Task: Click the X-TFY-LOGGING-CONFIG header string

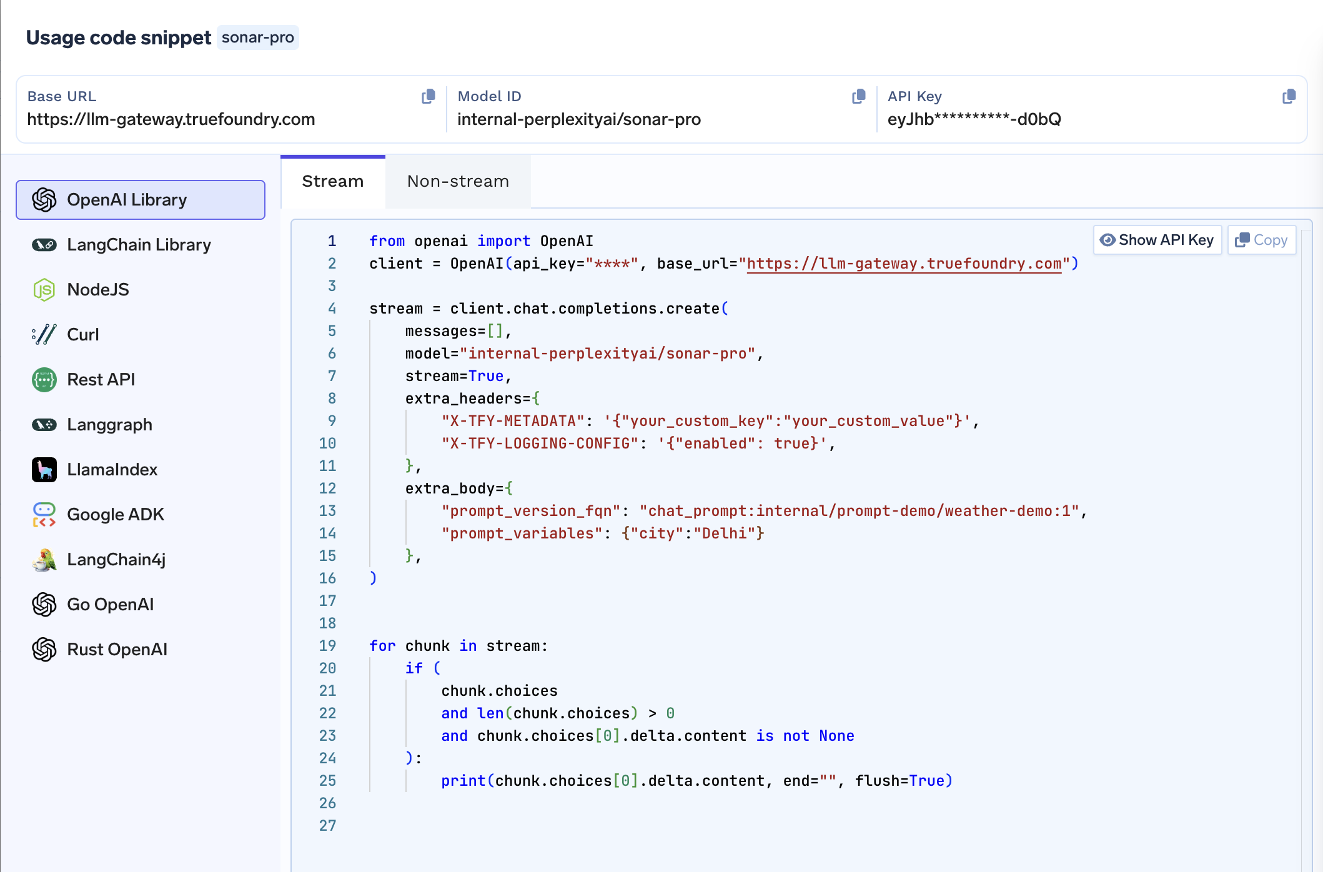Action: pyautogui.click(x=540, y=443)
